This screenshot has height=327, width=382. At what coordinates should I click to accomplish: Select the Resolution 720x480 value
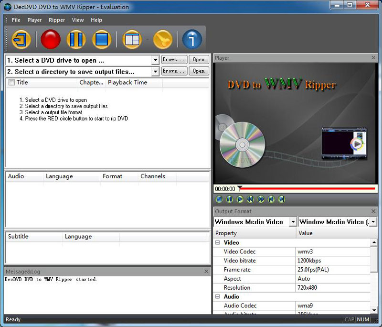coord(333,288)
